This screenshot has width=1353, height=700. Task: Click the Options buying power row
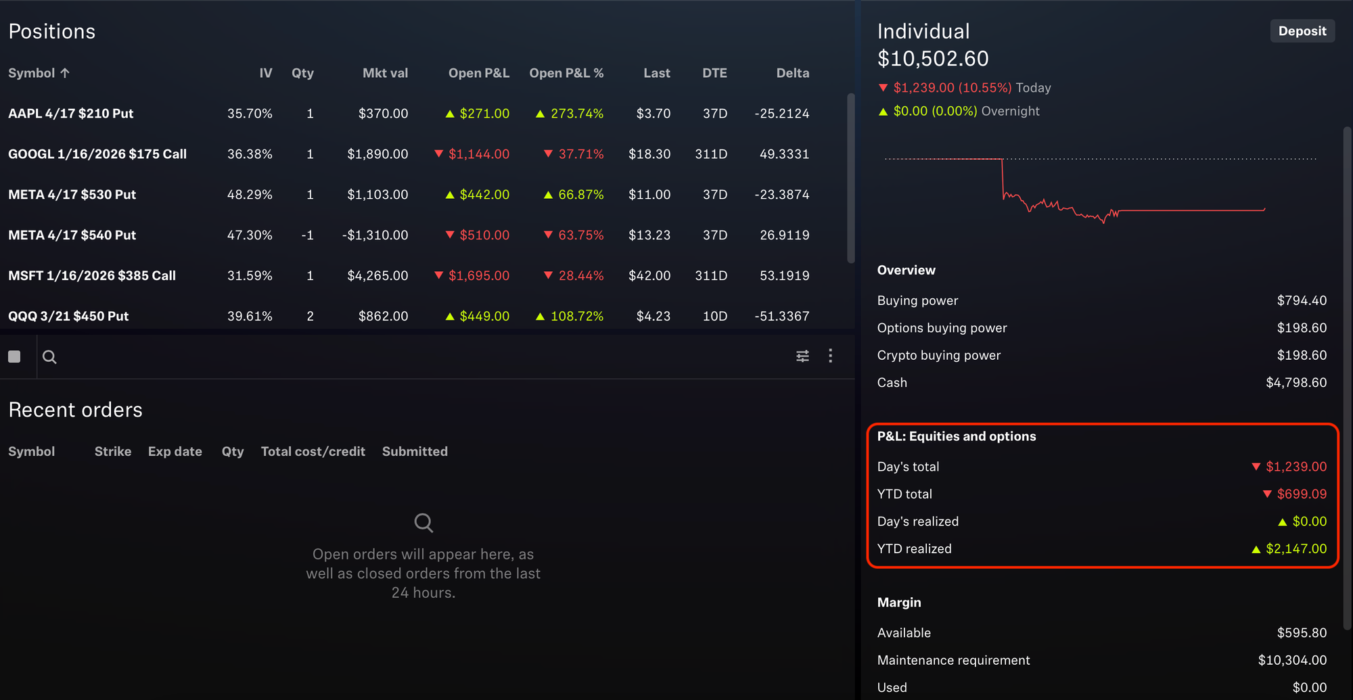coord(1102,328)
